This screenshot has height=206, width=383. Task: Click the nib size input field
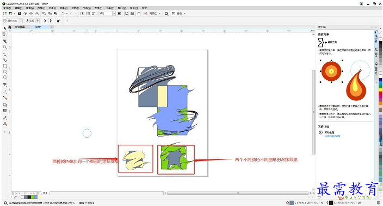(13, 21)
